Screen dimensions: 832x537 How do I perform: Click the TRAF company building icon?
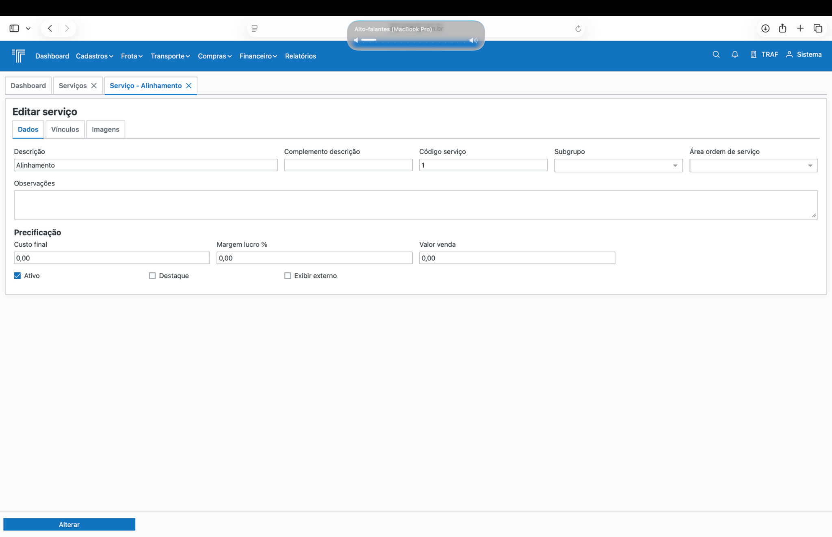[753, 54]
